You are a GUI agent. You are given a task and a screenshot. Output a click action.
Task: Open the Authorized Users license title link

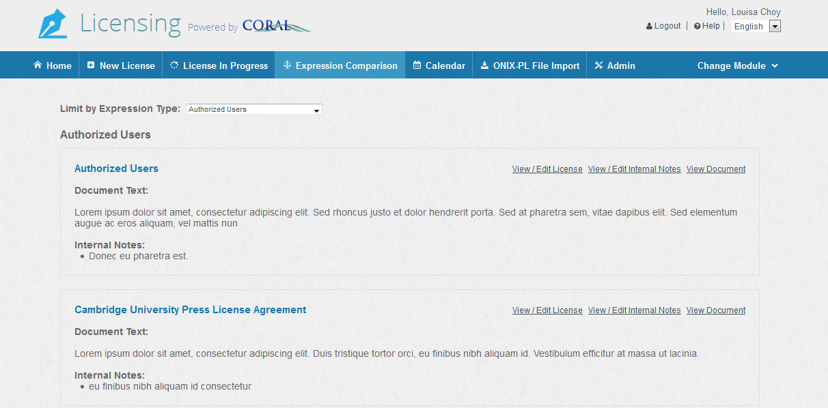click(116, 169)
